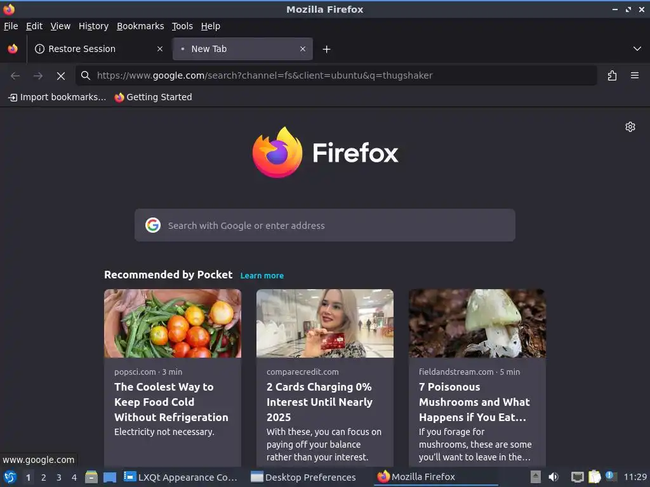
Task: Open Firefox View pinned tab icon
Action: (x=13, y=49)
